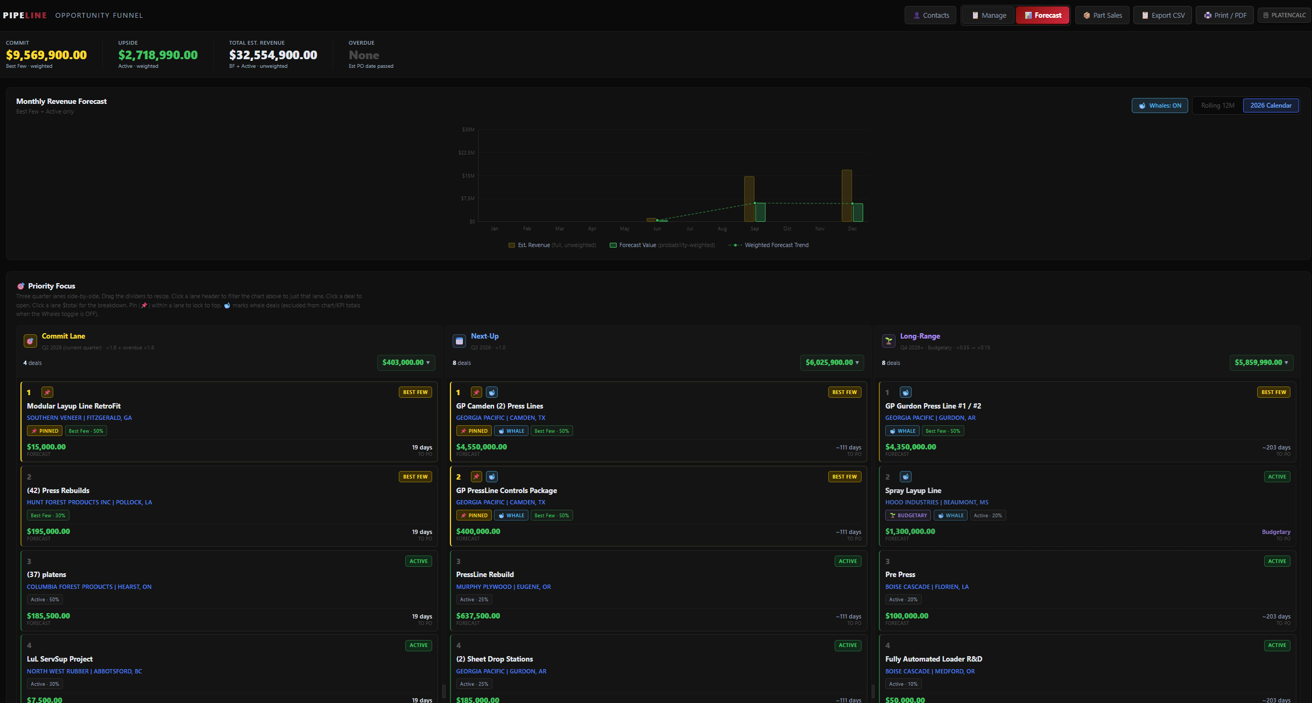Toggle Weighted Forecast Trend in chart legend
The image size is (1312, 703).
(x=768, y=245)
